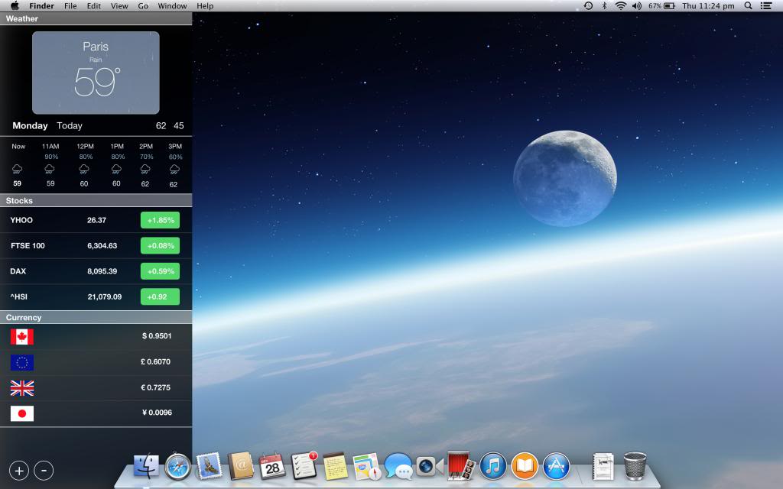
Task: Click the Paris weather card
Action: point(96,73)
